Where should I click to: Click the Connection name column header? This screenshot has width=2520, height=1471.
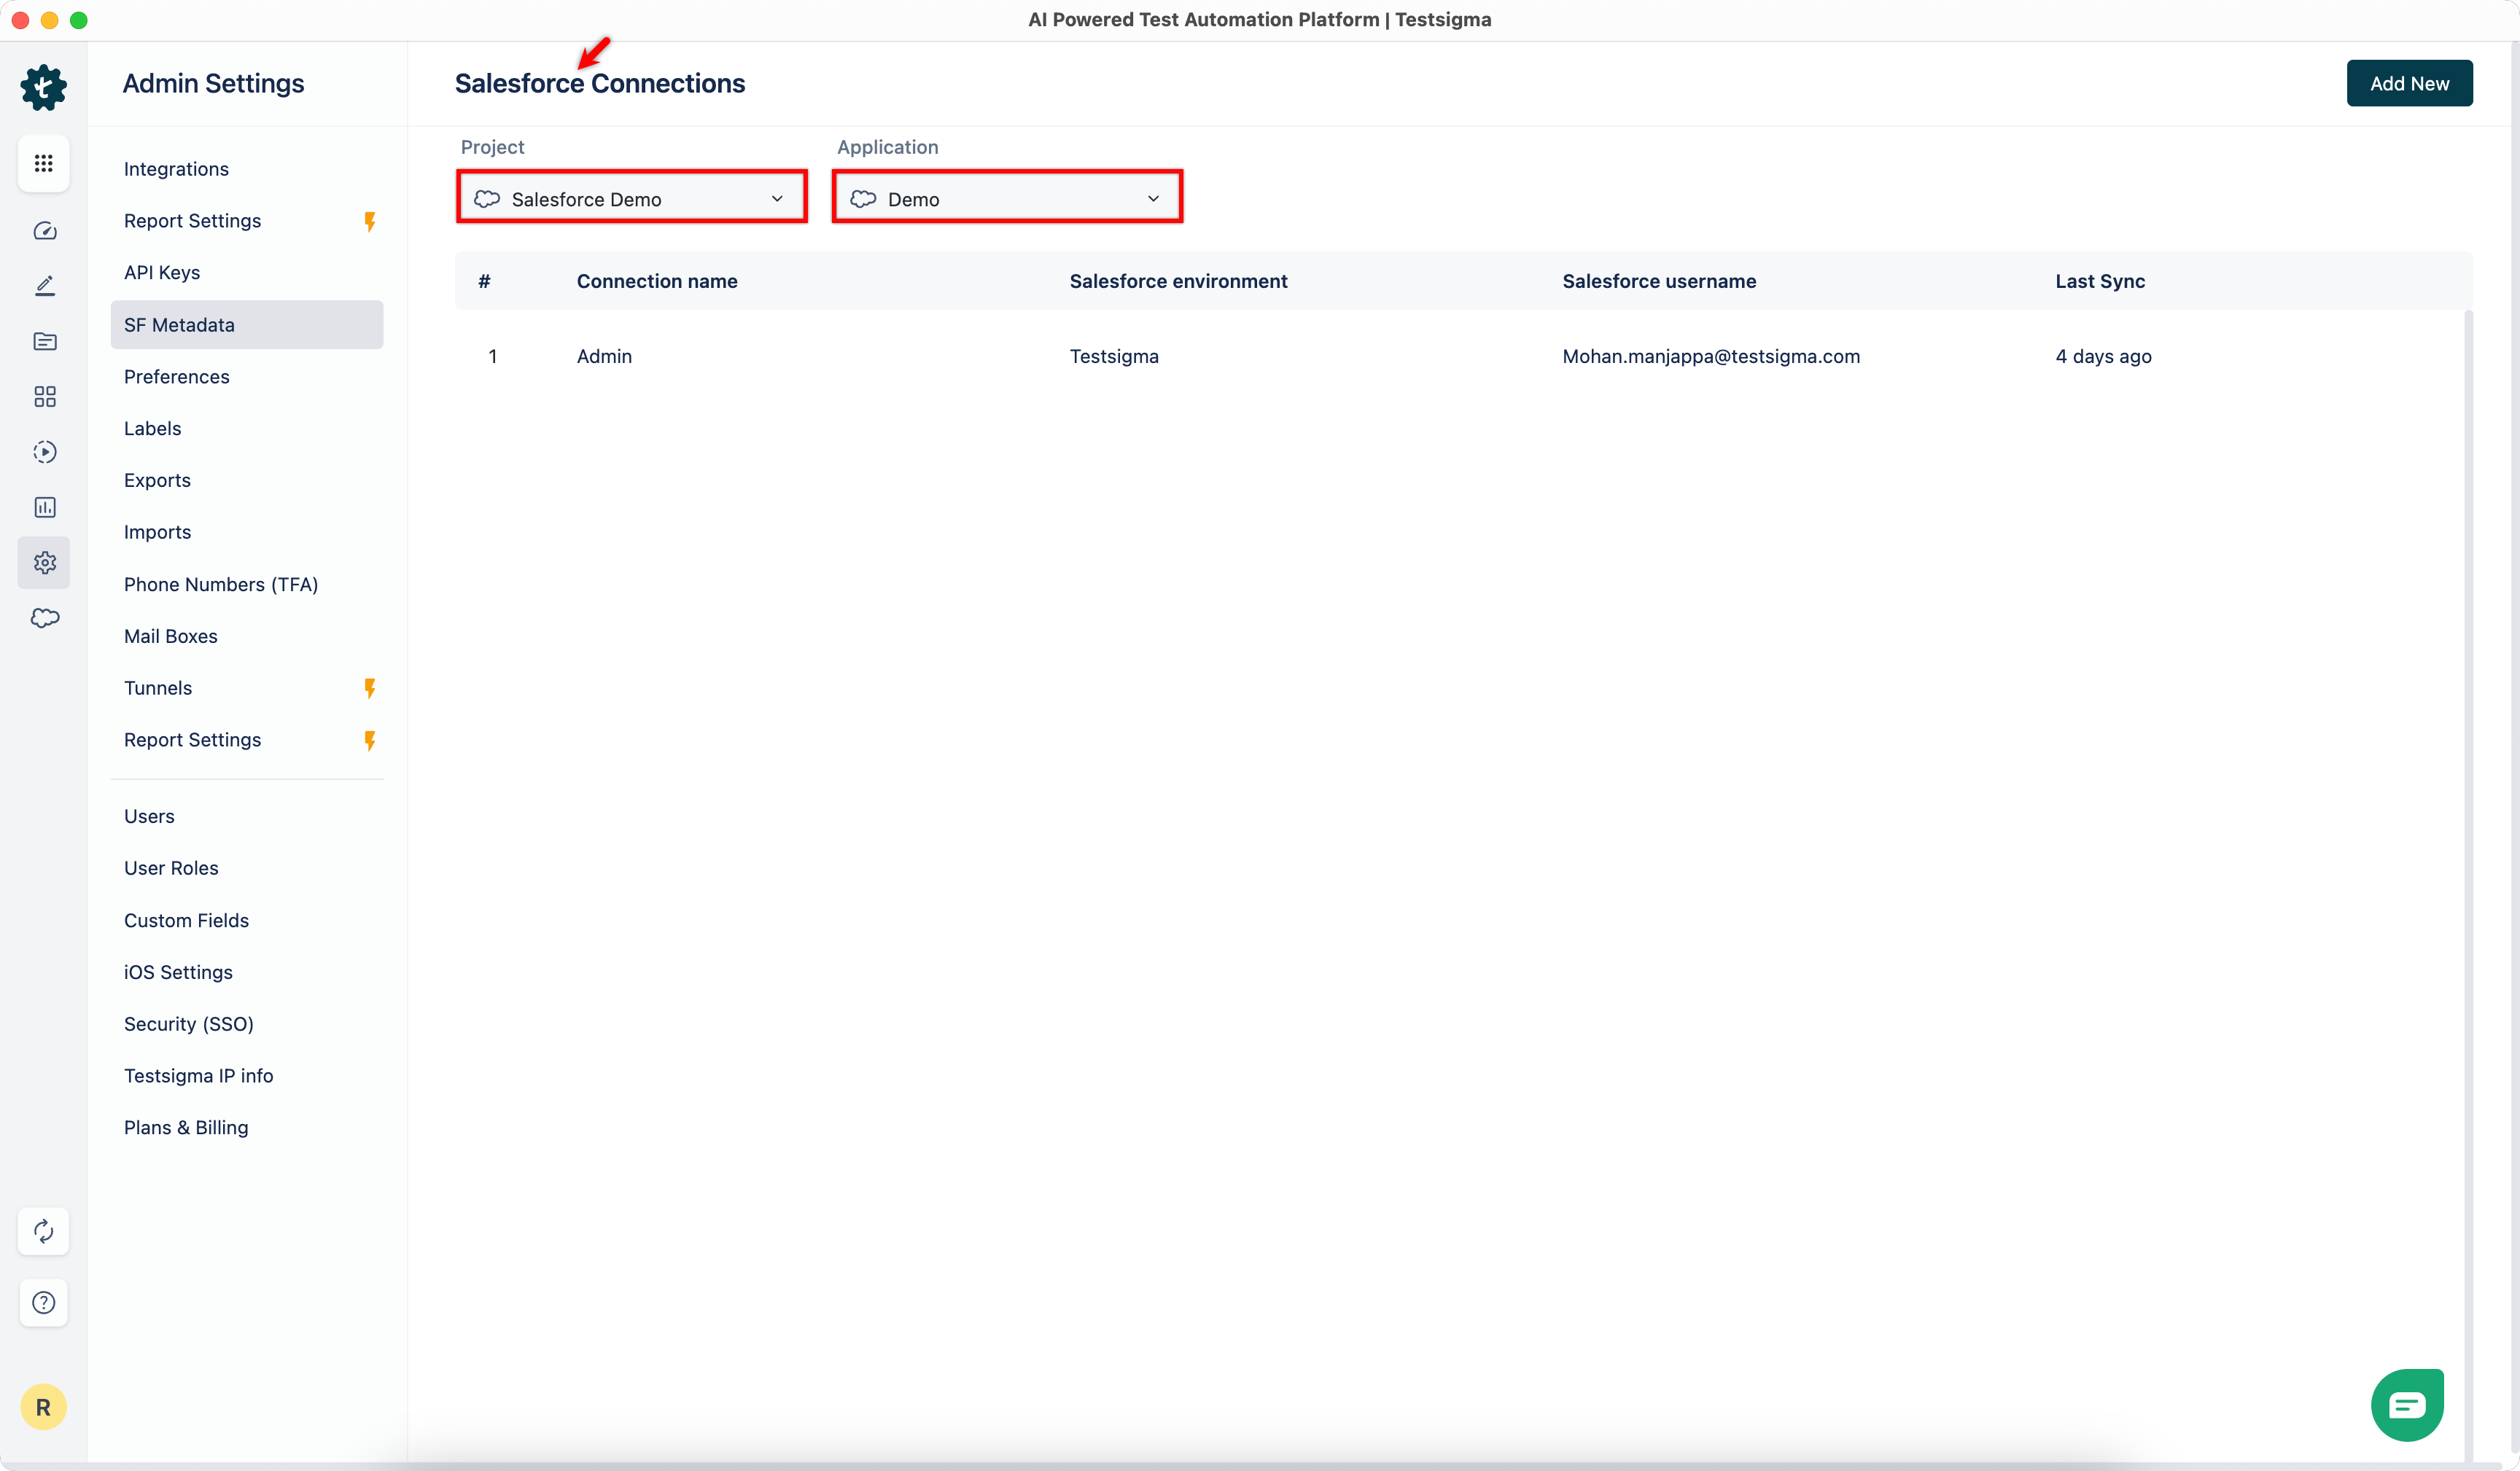[657, 281]
